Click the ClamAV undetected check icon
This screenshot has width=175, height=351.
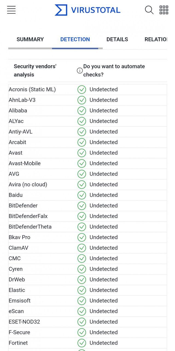81,248
